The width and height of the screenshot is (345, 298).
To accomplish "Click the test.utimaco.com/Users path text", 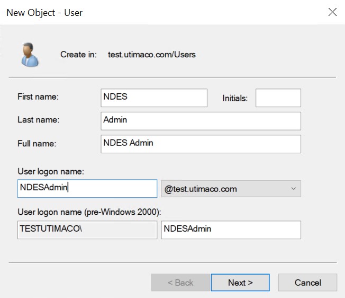I will pos(151,55).
